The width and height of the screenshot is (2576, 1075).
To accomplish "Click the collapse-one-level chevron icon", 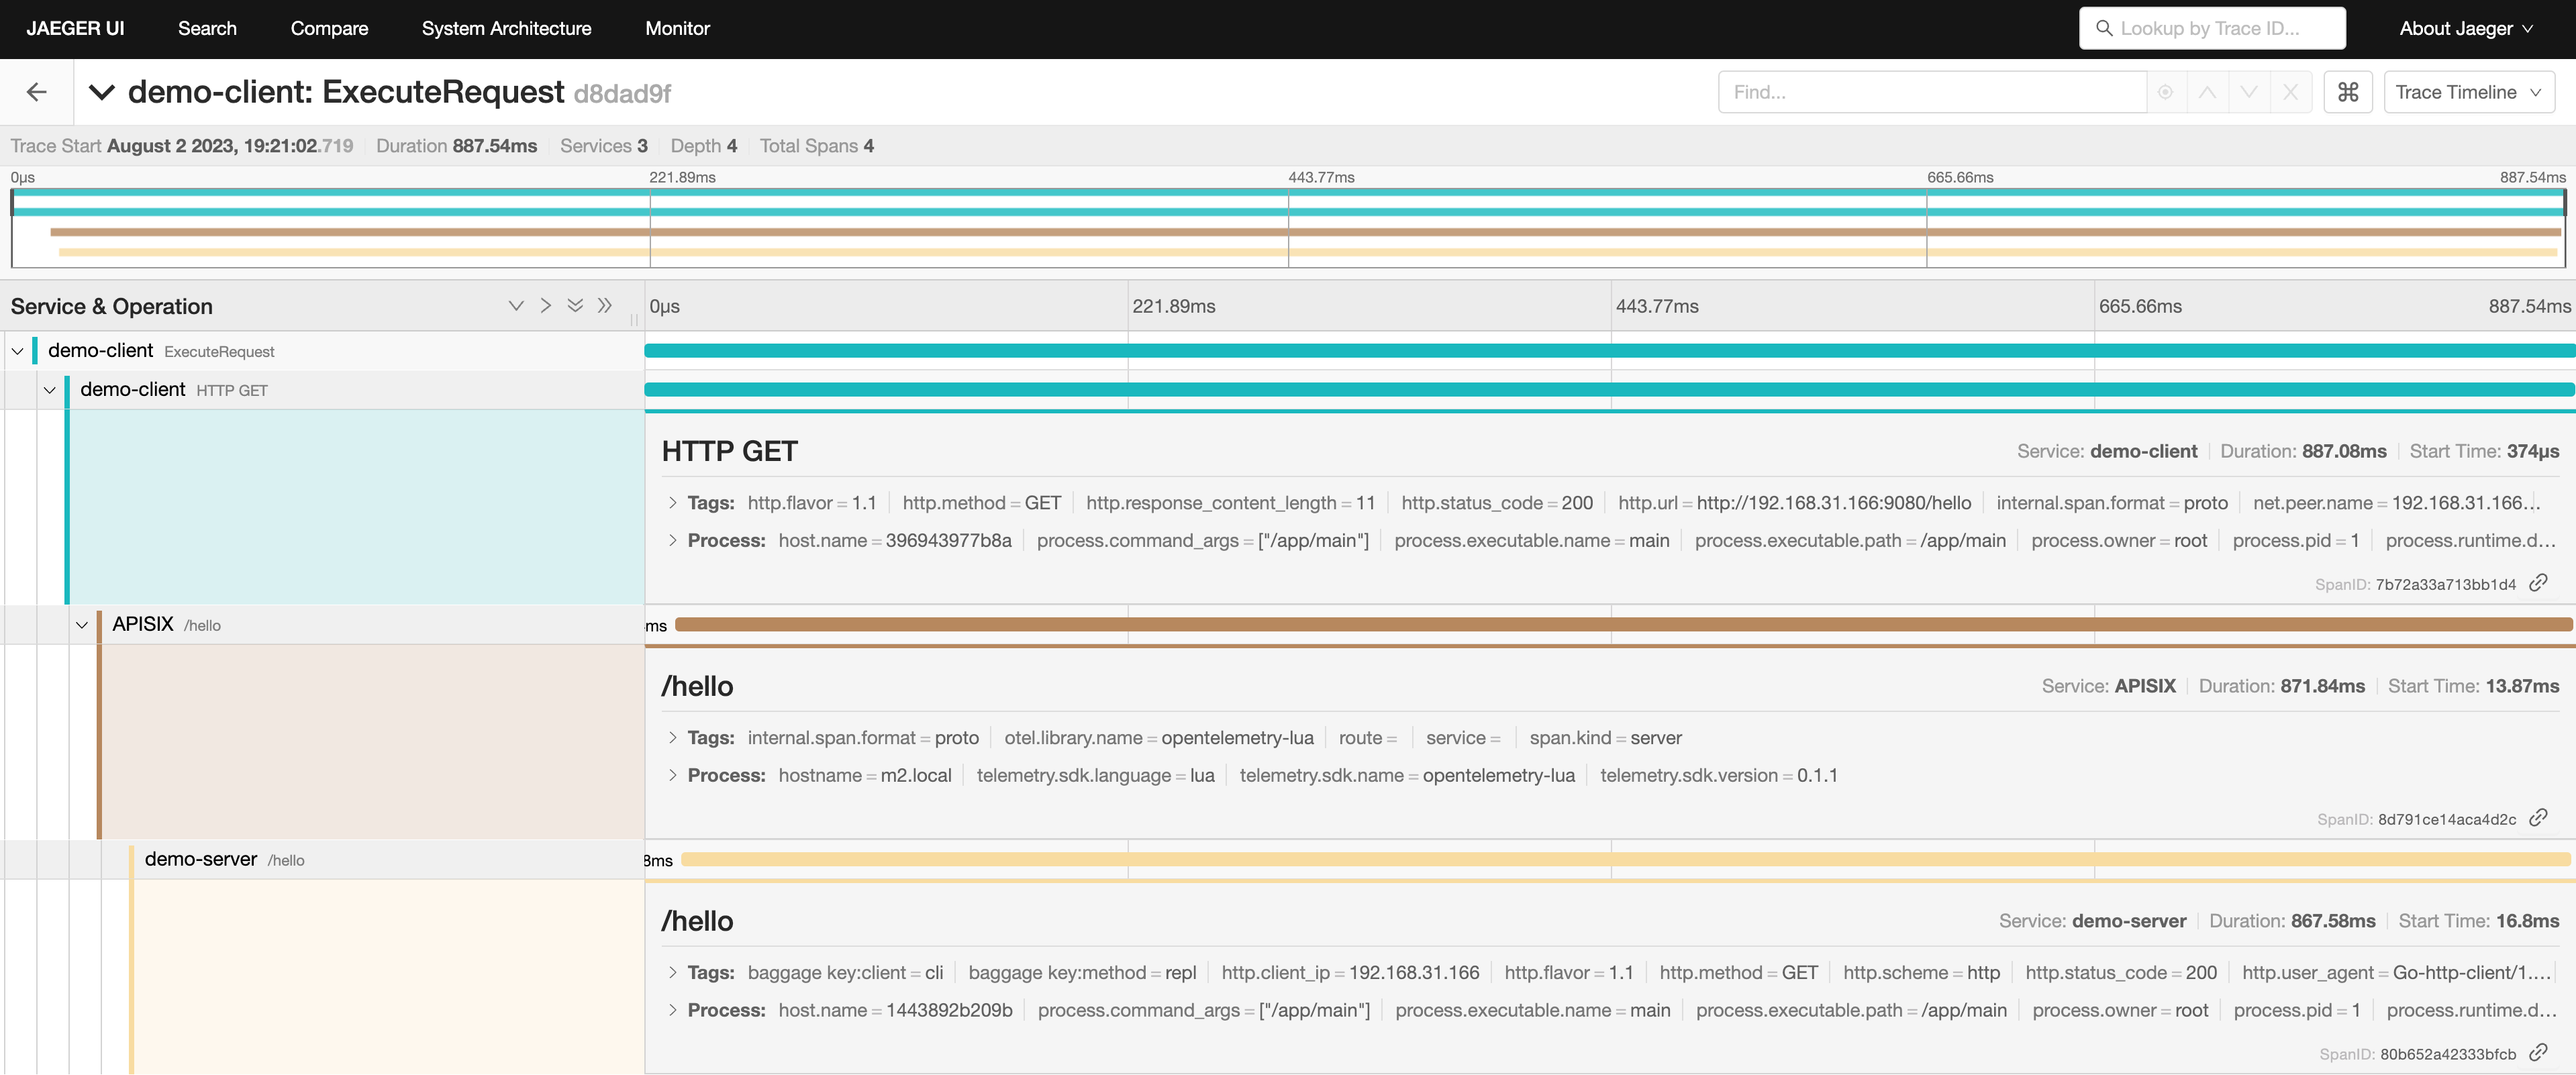I will coord(546,306).
